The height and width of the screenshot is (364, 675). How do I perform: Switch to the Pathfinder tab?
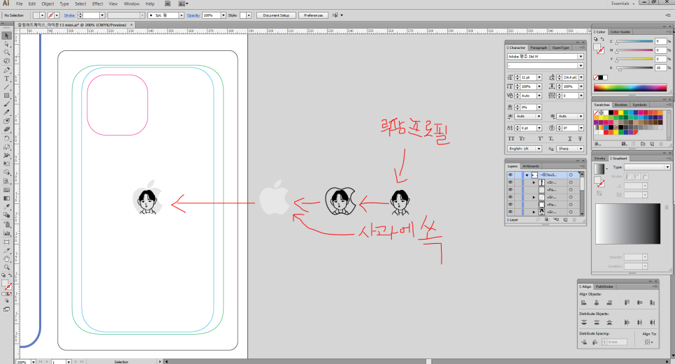pos(604,286)
